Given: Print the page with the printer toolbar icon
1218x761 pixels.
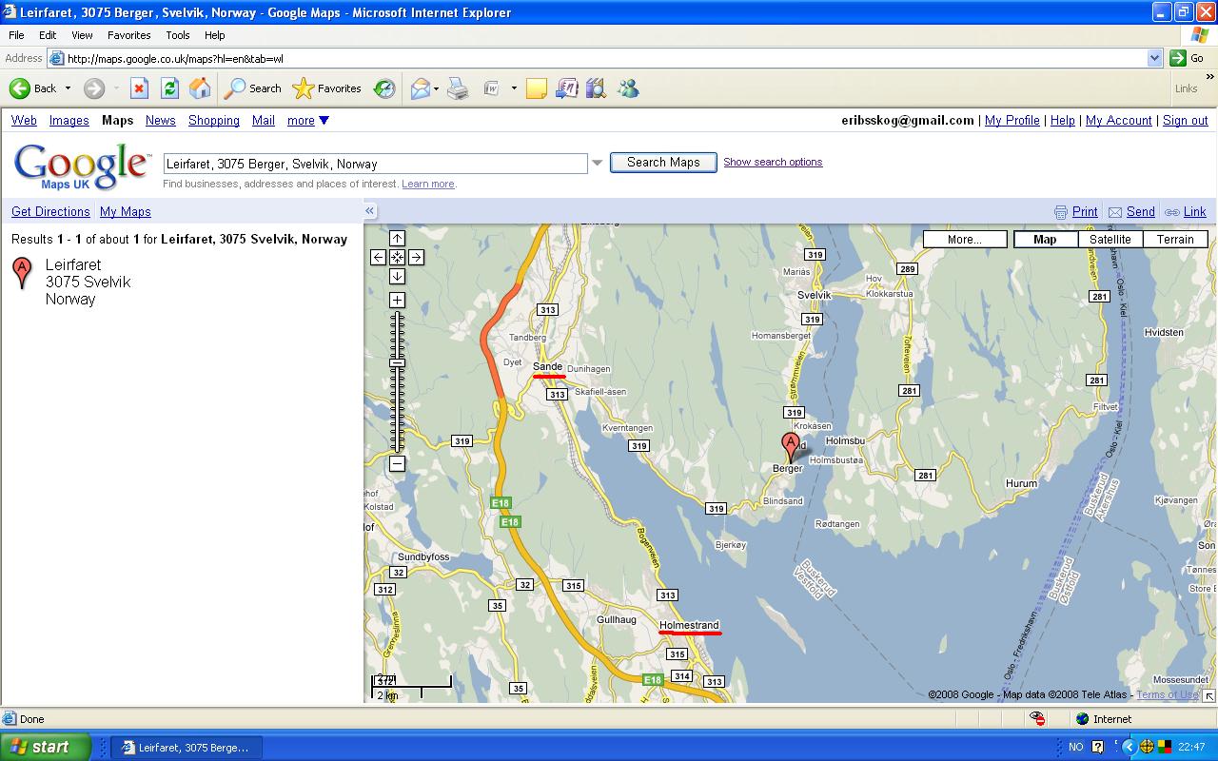Looking at the screenshot, I should pos(458,88).
